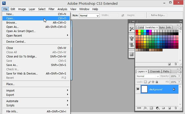Screen dimensions: 185x114
Task: Click the Layers panel trash icon
Action: [x=175, y=108]
